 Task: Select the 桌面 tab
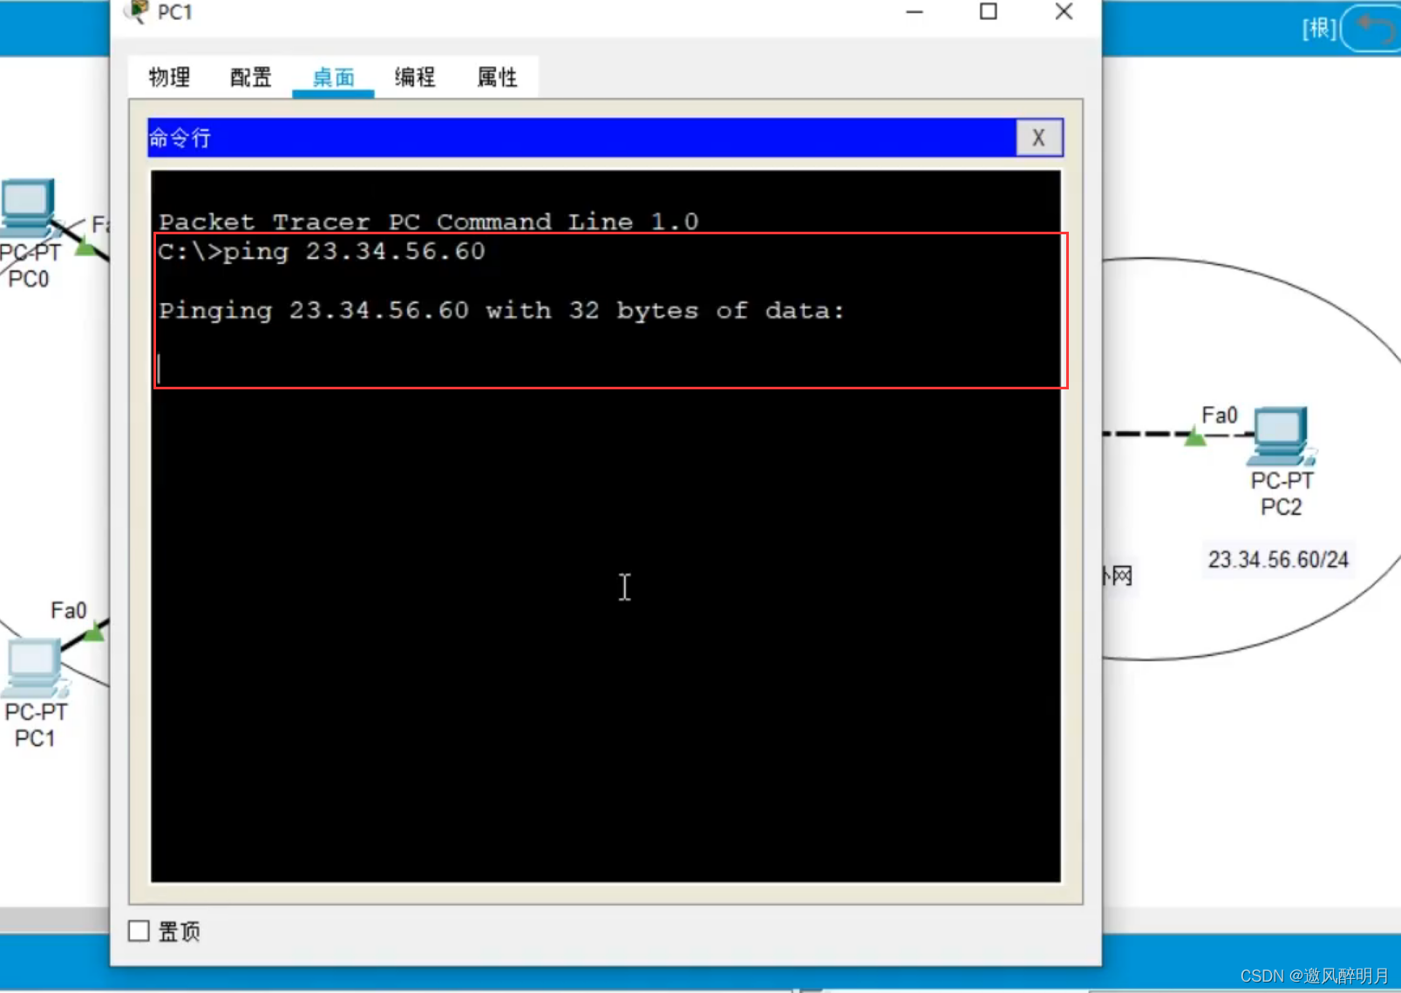[x=333, y=78]
